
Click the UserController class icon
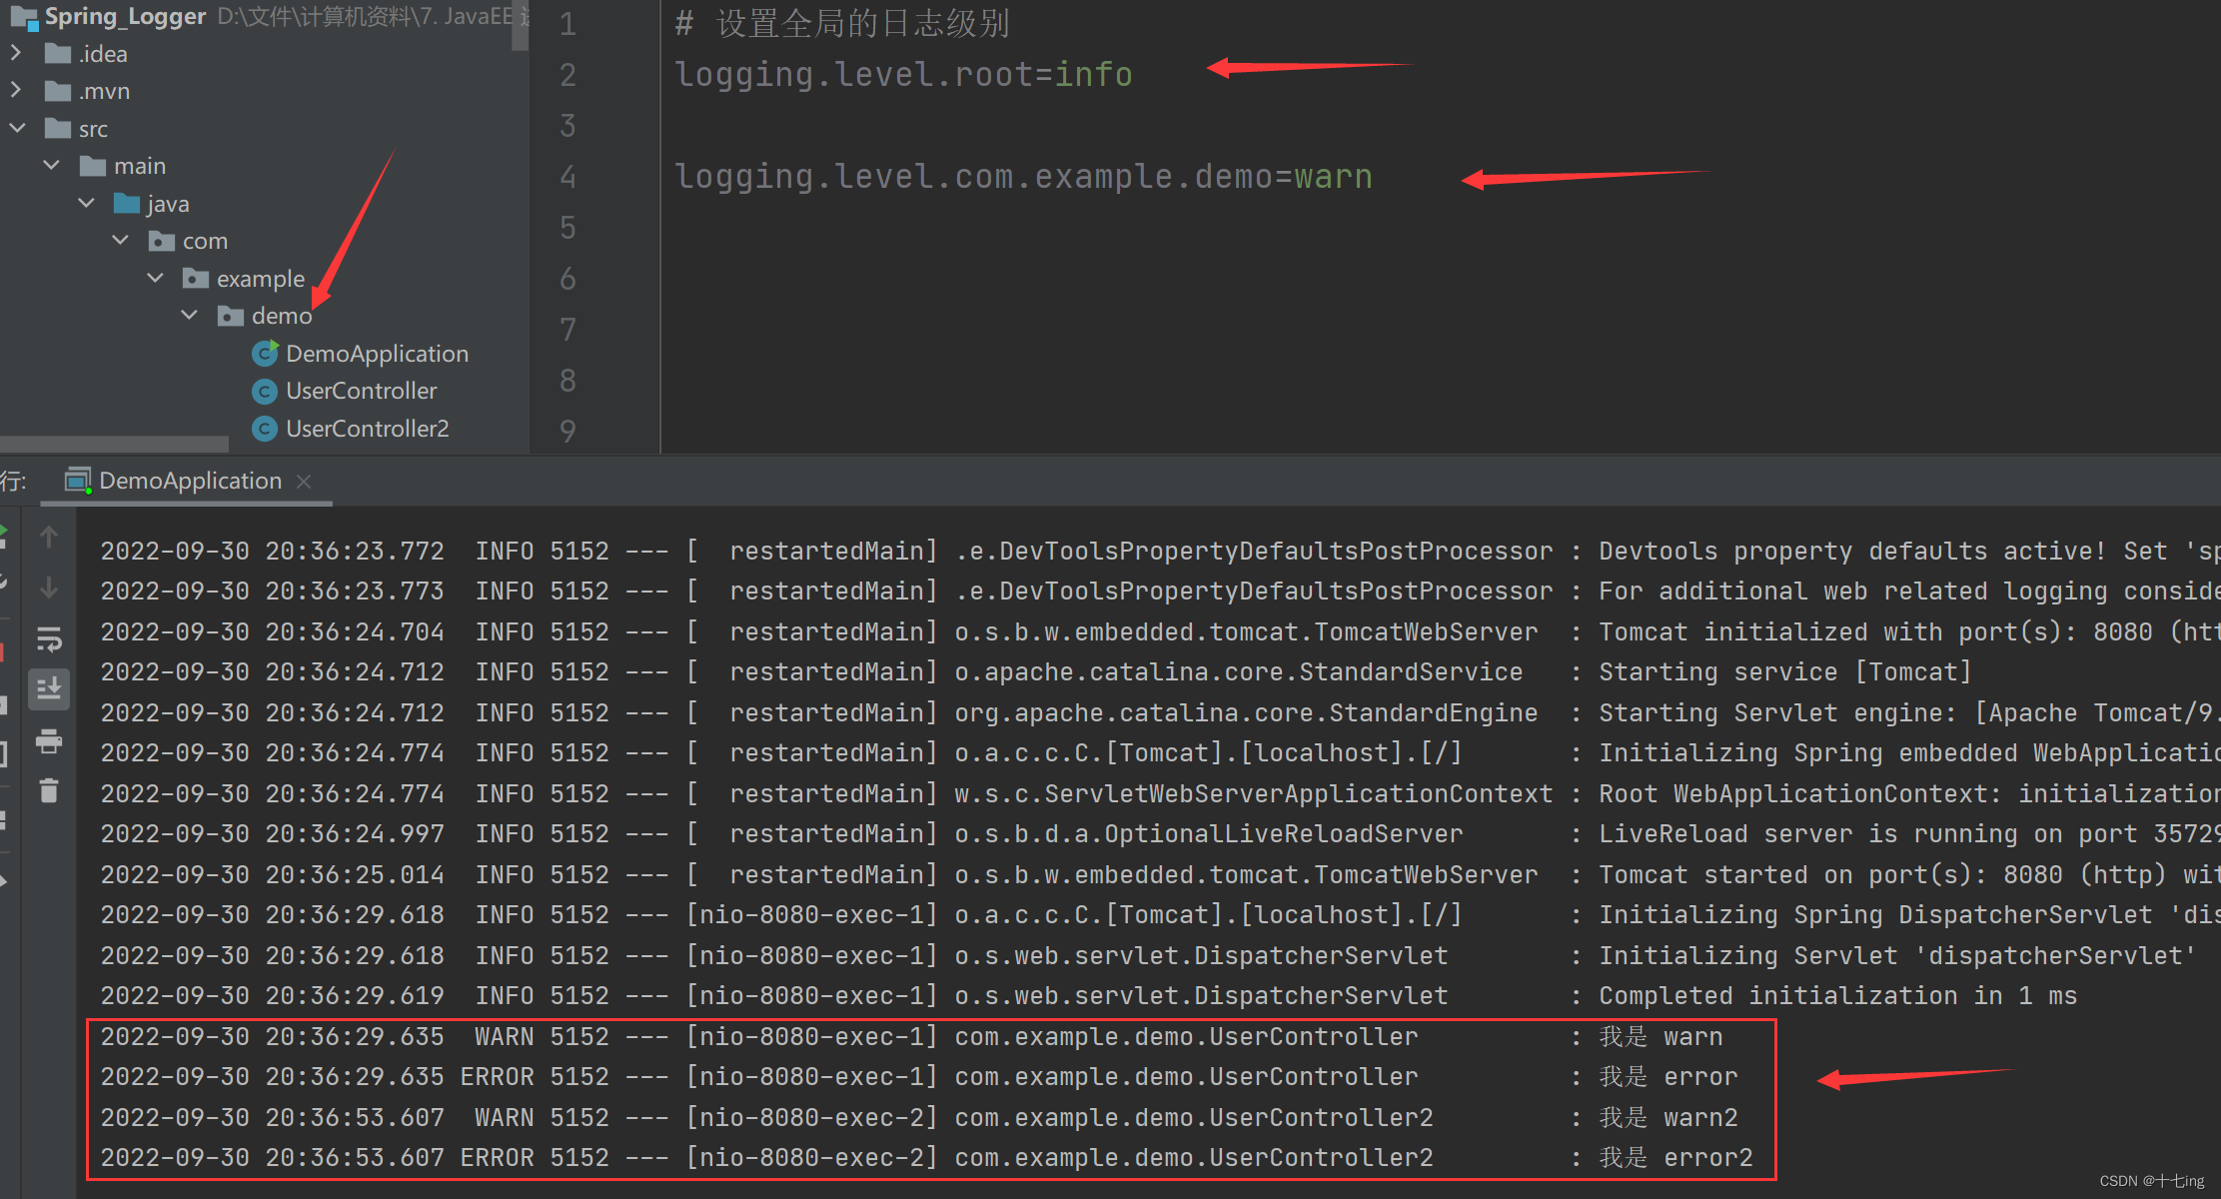click(265, 391)
